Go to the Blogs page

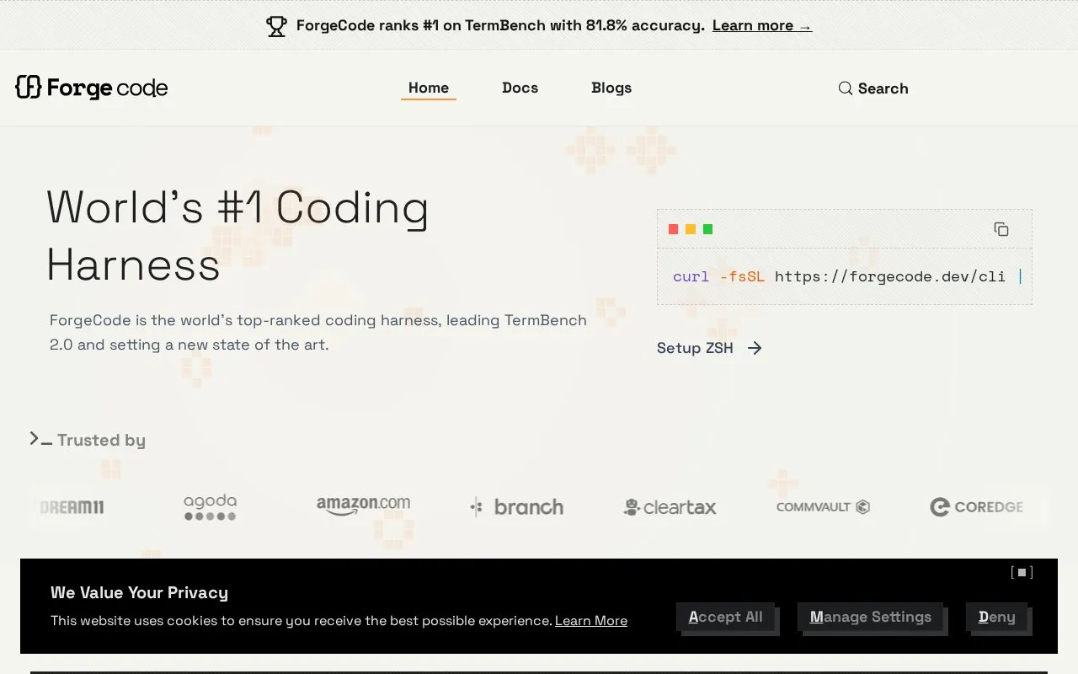[611, 88]
